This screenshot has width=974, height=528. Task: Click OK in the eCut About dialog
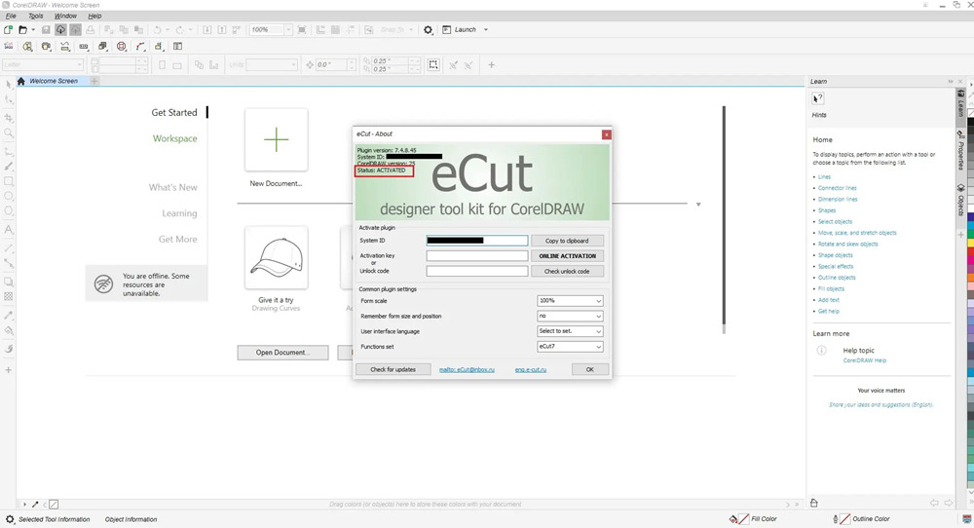click(589, 369)
